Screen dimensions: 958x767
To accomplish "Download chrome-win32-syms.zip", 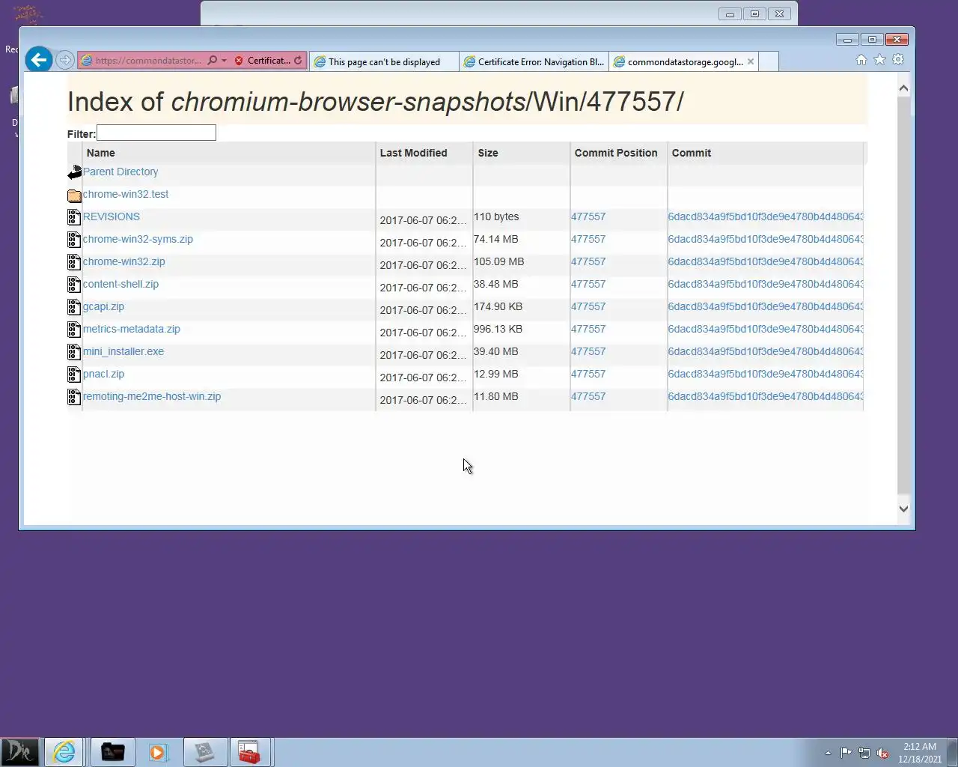I will (x=138, y=239).
